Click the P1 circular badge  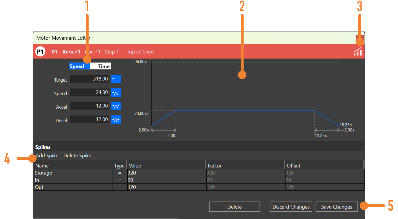coord(40,52)
